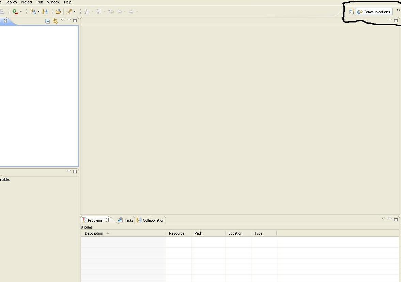Click the External Tools run icon
Image resolution: width=401 pixels, height=282 pixels.
[15, 12]
